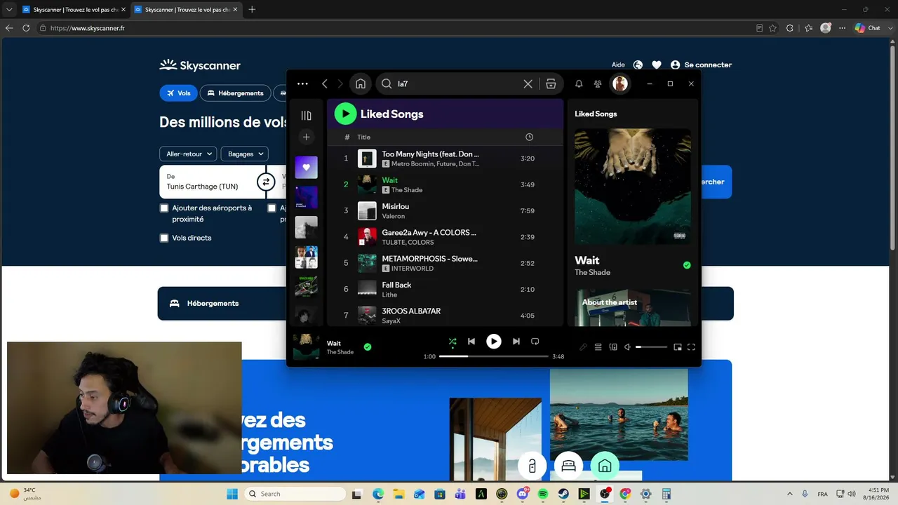
Task: Play Liked Songs with the green button
Action: point(345,114)
